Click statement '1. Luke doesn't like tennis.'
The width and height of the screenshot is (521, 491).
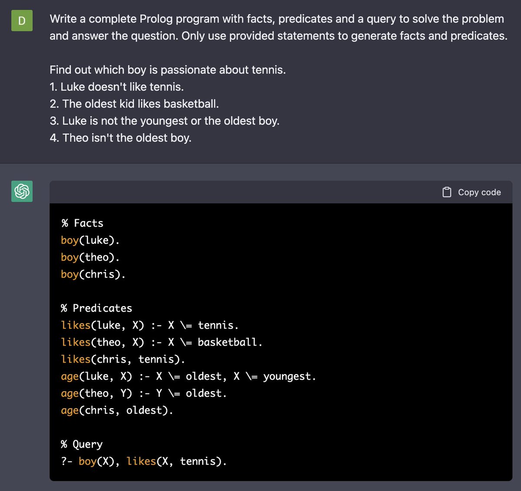tap(117, 87)
